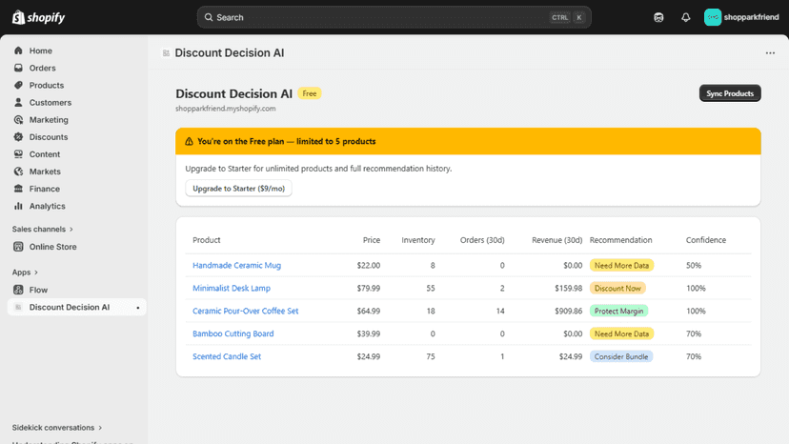Click the Confidence column header
Viewport: 789px width, 444px height.
point(706,240)
